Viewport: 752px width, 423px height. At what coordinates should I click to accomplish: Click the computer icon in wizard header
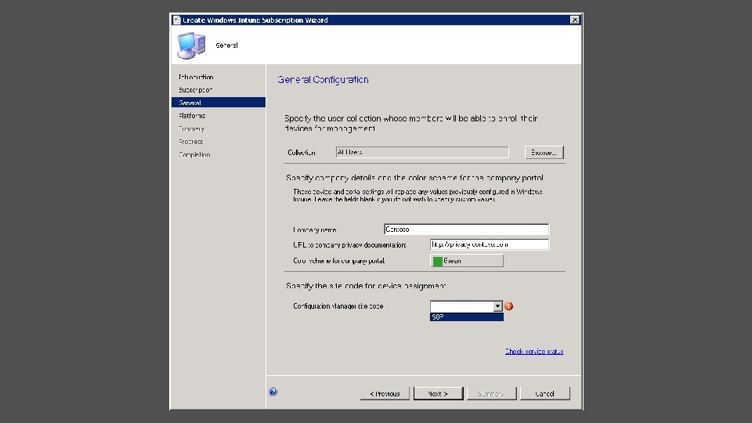pos(191,45)
